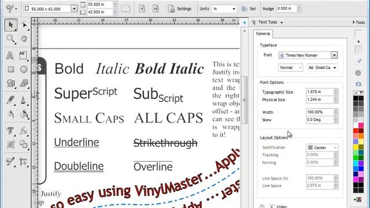Choose the Ellipse shape tool
The width and height of the screenshot is (370, 208).
(x=24, y=69)
